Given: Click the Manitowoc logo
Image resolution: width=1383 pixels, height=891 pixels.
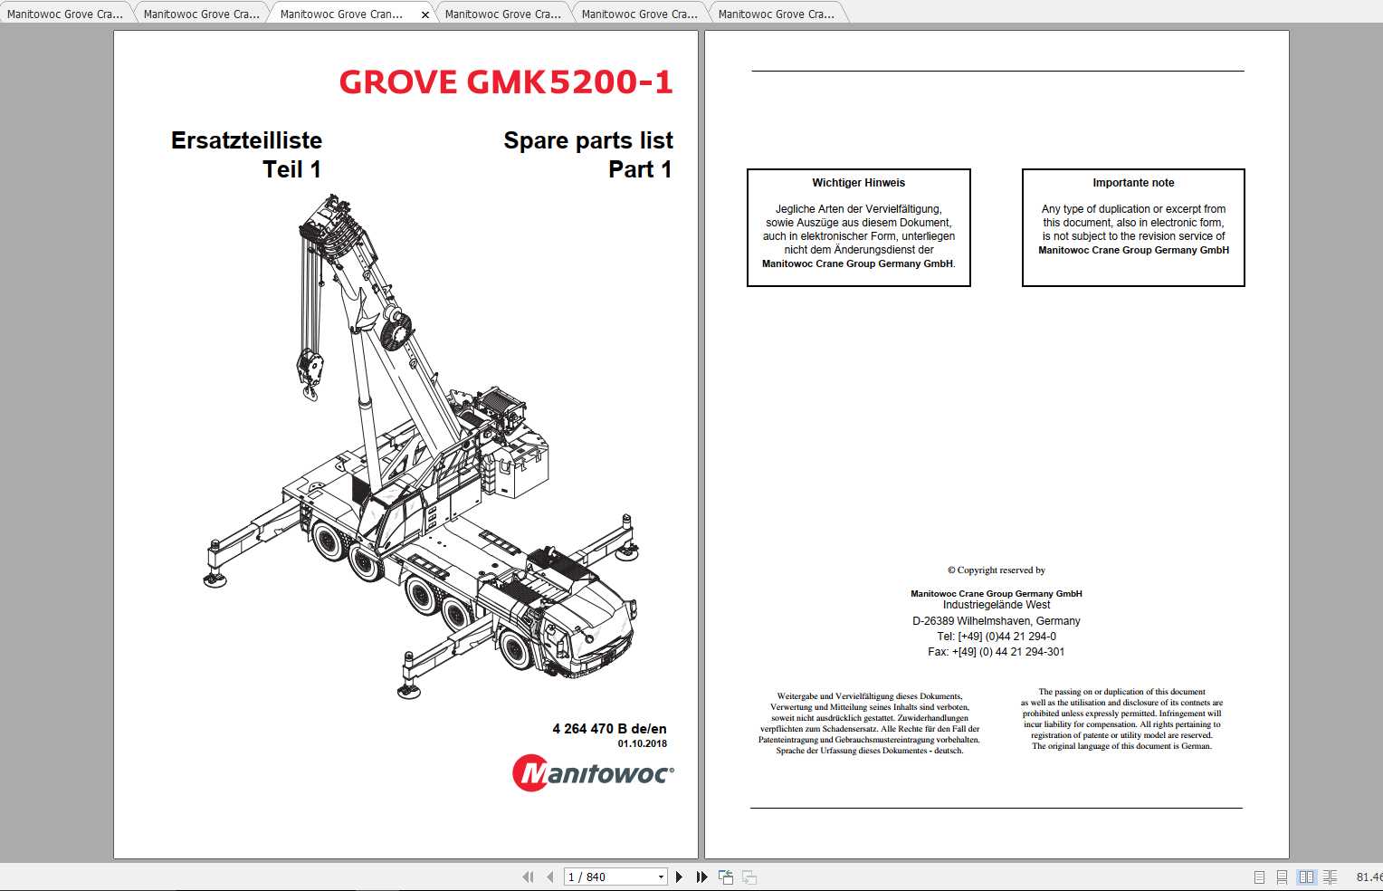Looking at the screenshot, I should (x=593, y=773).
